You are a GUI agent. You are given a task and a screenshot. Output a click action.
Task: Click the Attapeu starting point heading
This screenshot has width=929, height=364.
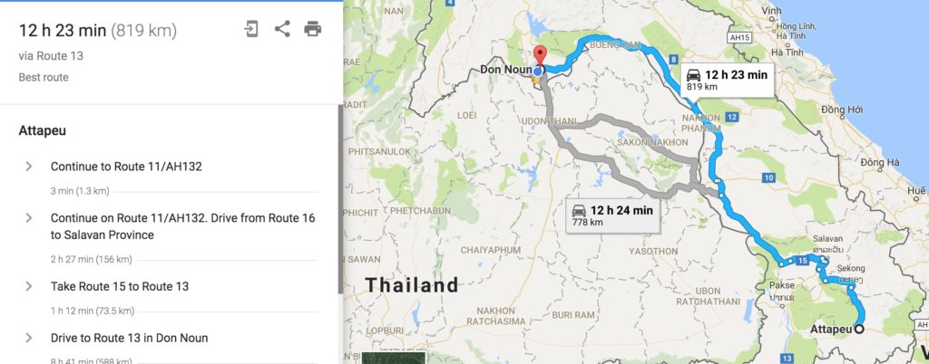pos(42,130)
